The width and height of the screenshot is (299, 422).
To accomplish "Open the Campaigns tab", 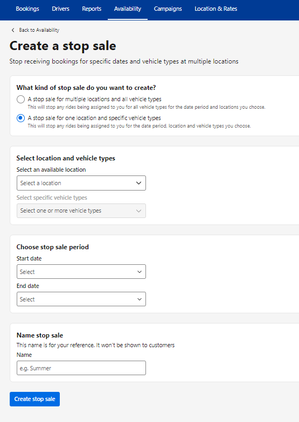I will pos(168,9).
